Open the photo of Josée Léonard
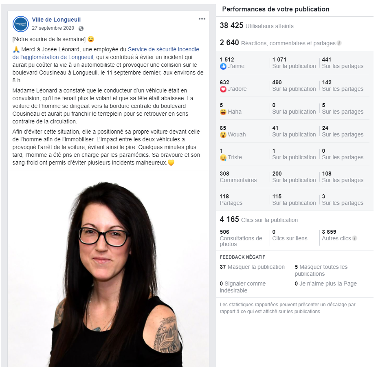 (x=108, y=269)
